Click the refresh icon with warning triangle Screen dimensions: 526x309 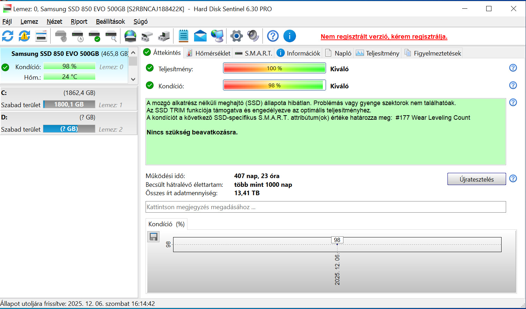click(x=24, y=36)
